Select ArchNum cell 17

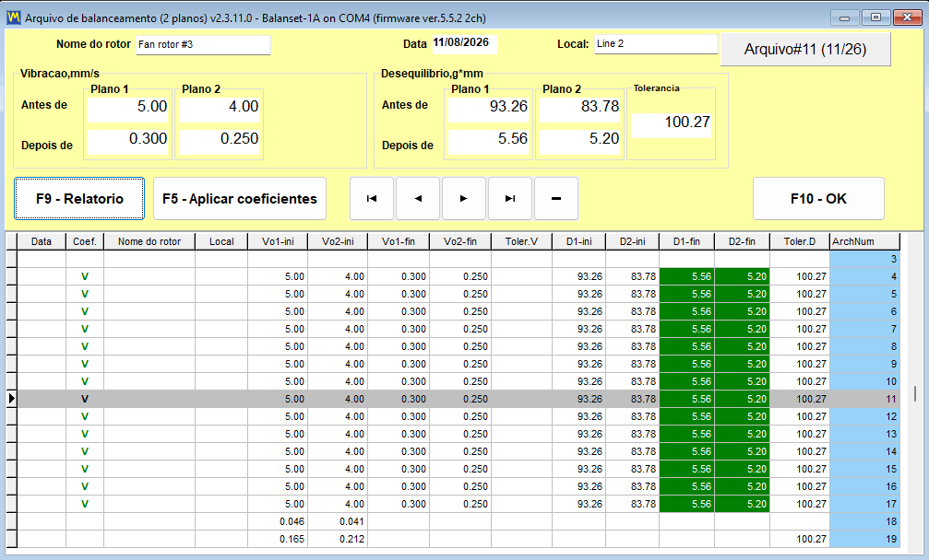pyautogui.click(x=865, y=504)
